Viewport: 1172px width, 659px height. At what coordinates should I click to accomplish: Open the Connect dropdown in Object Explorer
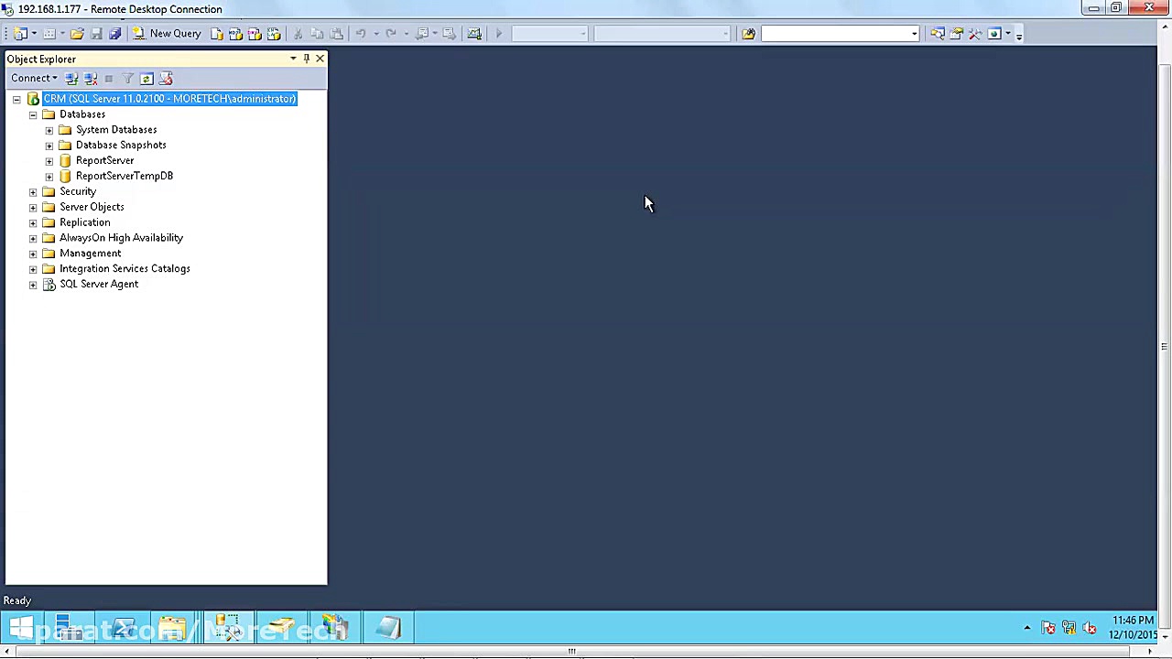click(34, 79)
